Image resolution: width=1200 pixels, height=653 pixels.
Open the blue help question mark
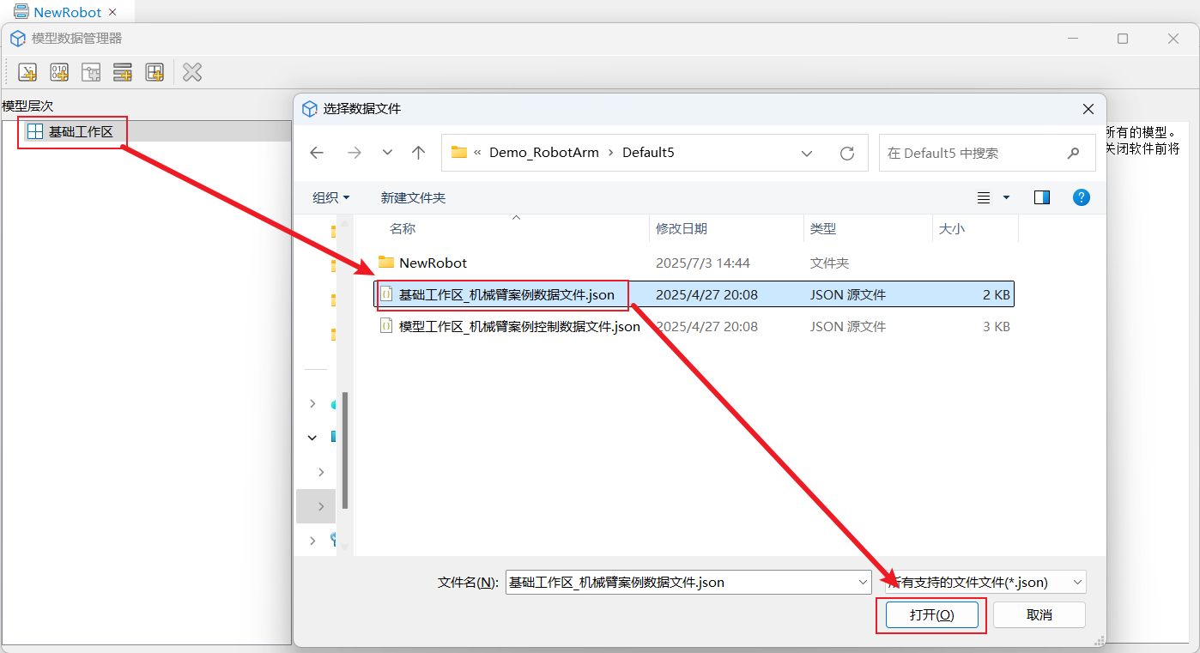1082,197
